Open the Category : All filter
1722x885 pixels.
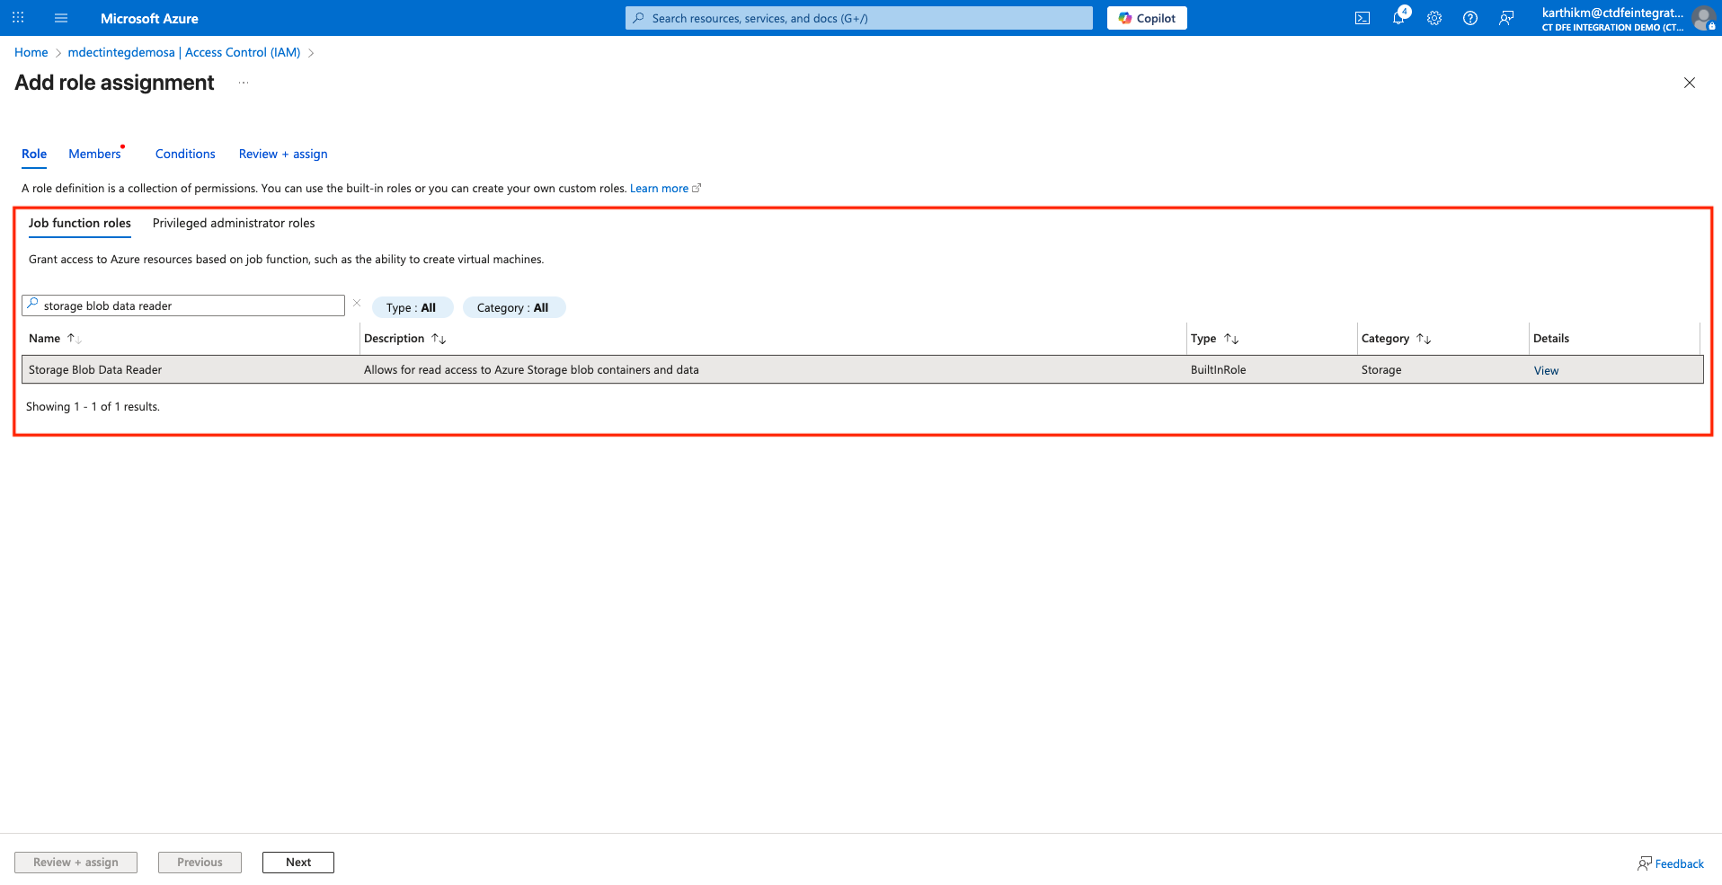[x=513, y=307]
